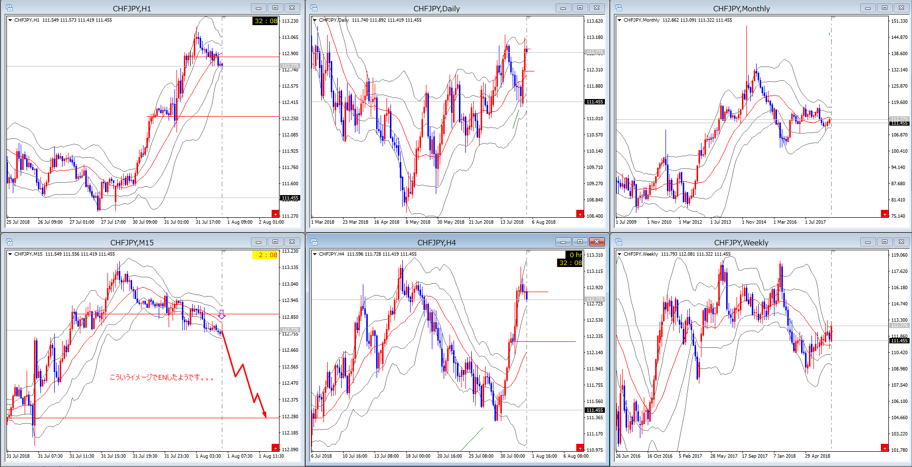Viewport: 912px width, 467px height.
Task: Click the chart icon in CHFJPY,M15 title bar
Action: pyautogui.click(x=9, y=242)
